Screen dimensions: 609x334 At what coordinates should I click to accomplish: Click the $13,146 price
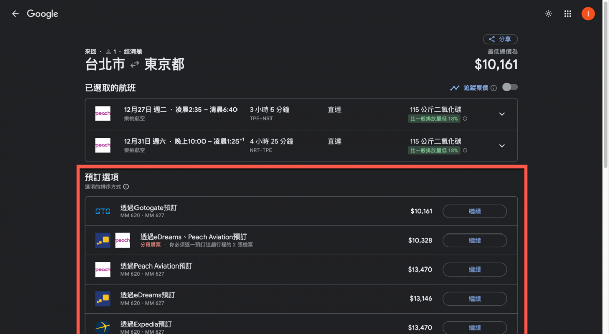pyautogui.click(x=421, y=298)
